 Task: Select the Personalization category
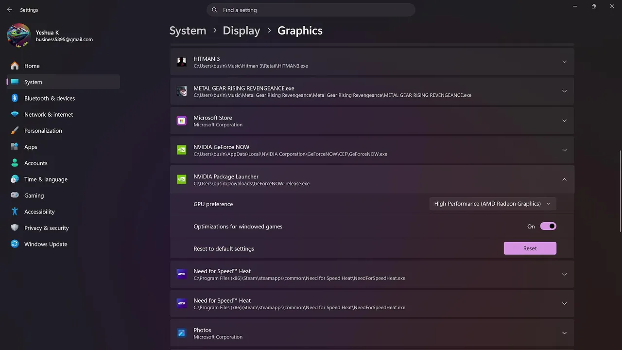63,131
